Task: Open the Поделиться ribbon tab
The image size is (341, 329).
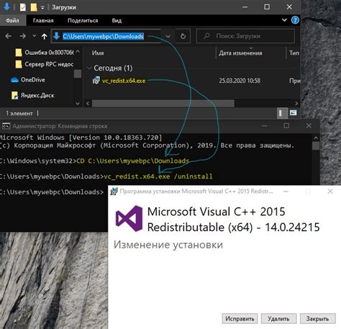Action: pos(83,21)
